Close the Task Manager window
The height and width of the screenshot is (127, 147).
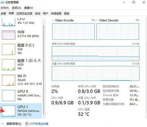pyautogui.click(x=144, y=2)
